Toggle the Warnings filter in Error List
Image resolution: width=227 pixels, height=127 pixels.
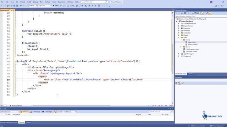click(35, 112)
